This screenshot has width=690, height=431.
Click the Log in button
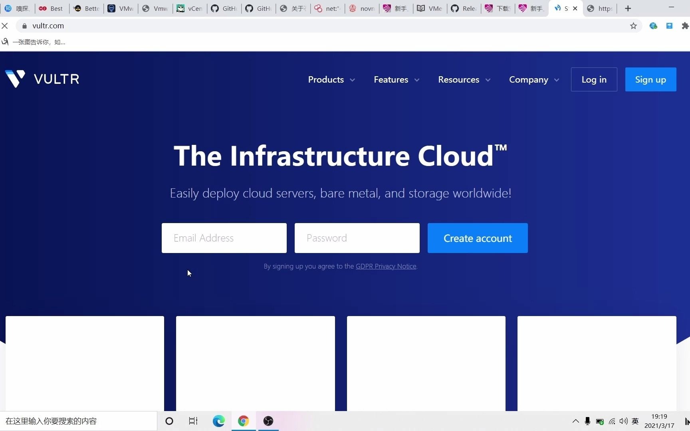(x=594, y=79)
